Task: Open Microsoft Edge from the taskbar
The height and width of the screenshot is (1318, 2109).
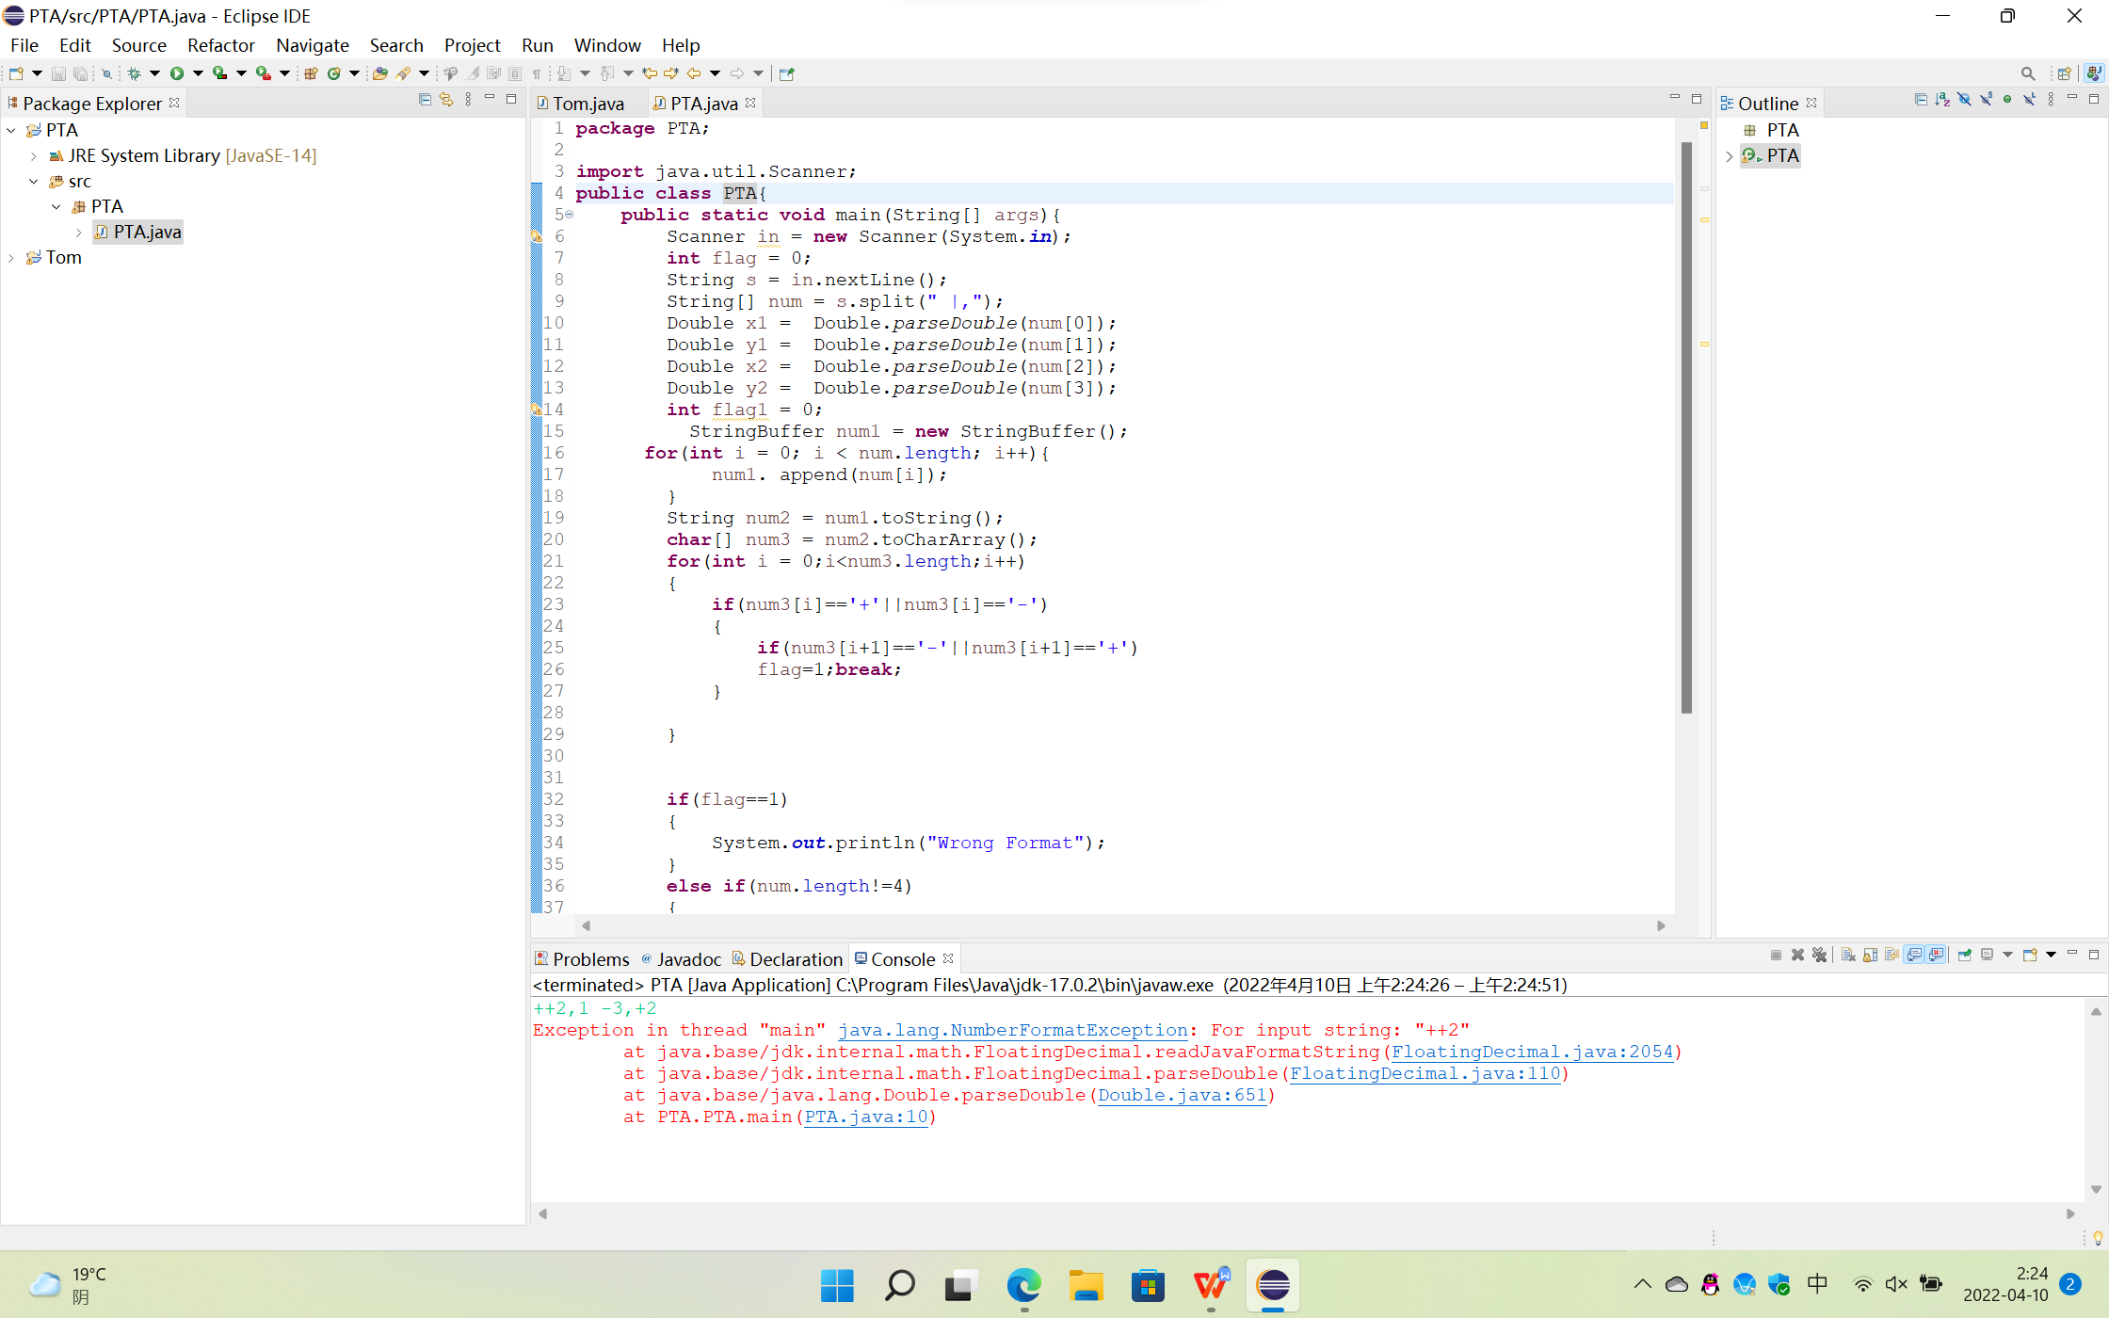Action: click(x=1023, y=1285)
